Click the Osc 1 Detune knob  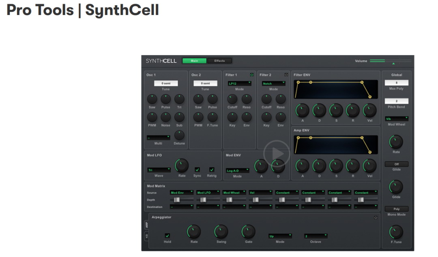[x=179, y=135]
